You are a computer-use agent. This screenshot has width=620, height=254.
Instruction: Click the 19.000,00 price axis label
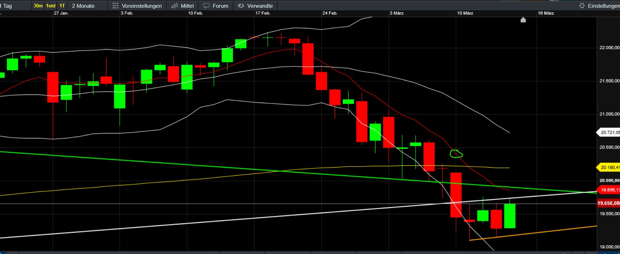tap(609, 247)
